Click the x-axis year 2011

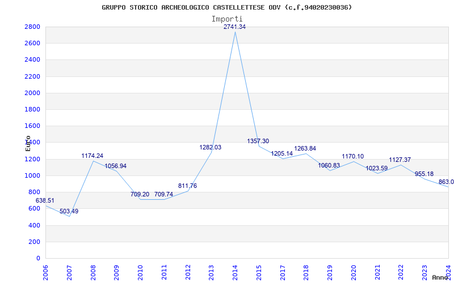tap(164, 272)
